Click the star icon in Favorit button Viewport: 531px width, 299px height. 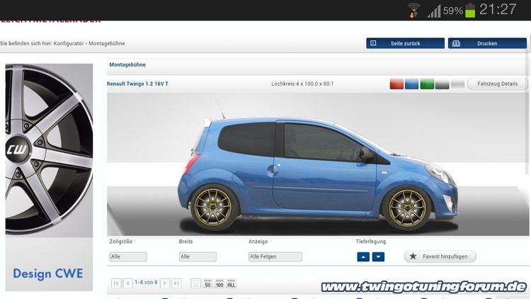click(413, 256)
